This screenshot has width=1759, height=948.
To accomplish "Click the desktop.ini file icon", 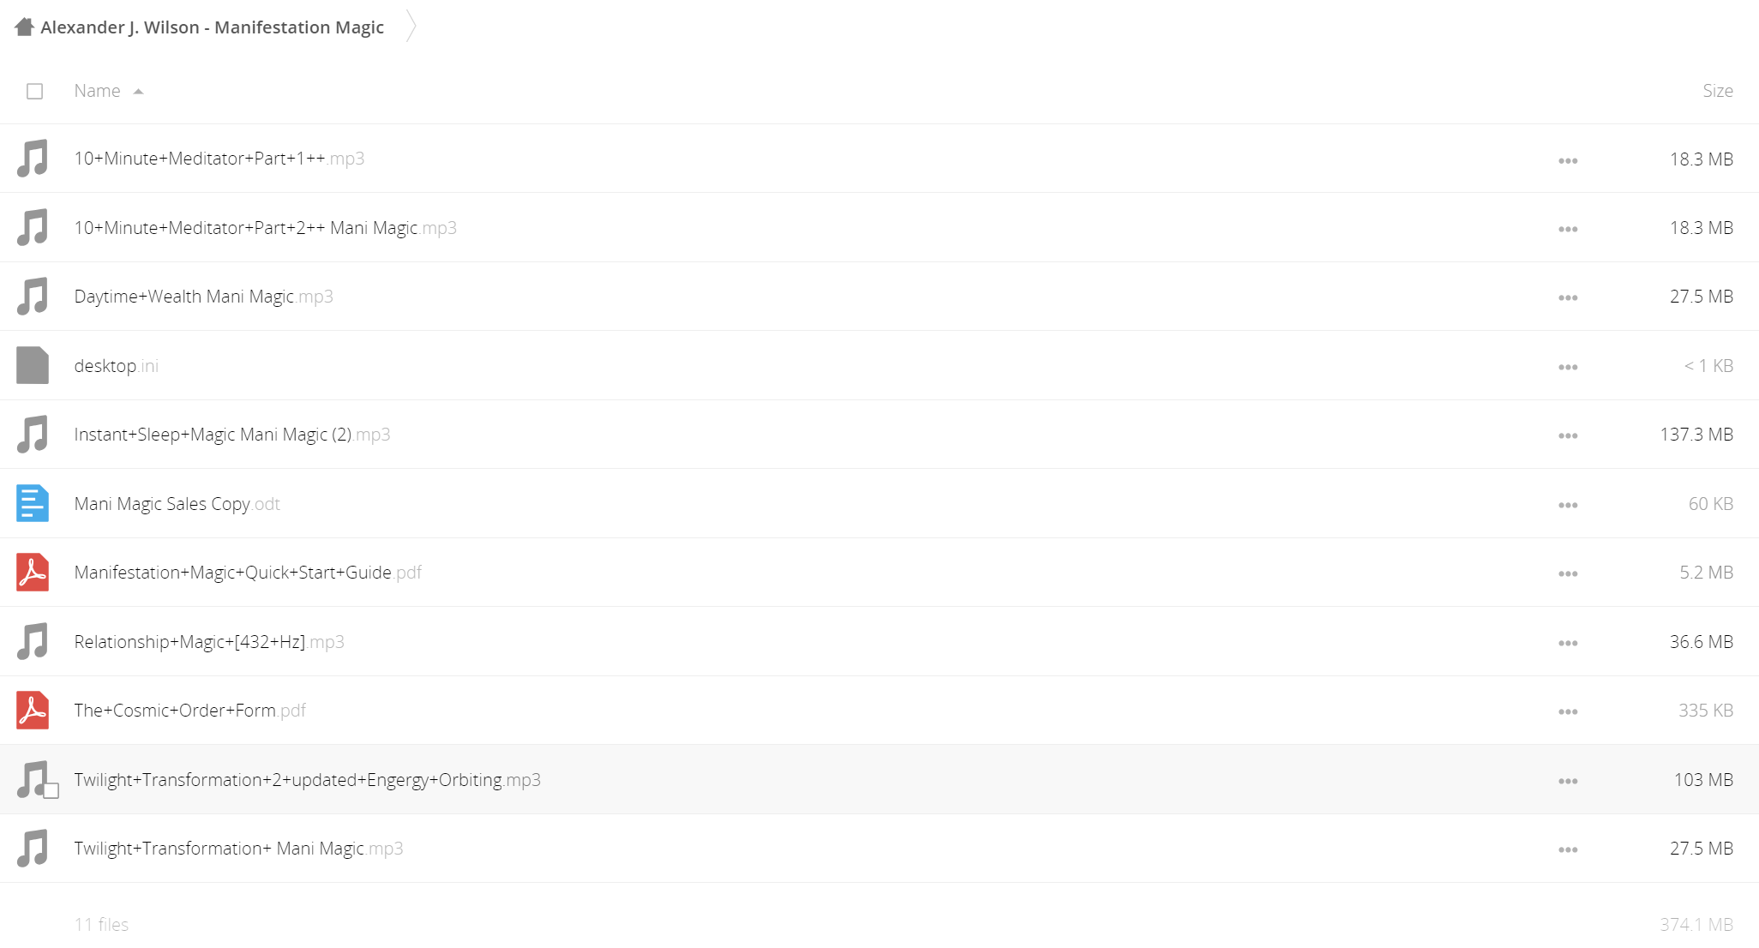I will click(x=33, y=365).
